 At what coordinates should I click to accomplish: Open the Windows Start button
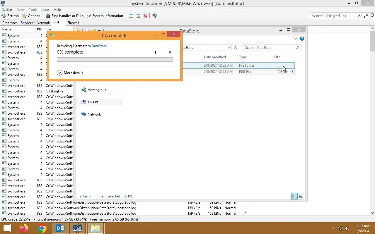coord(7,228)
